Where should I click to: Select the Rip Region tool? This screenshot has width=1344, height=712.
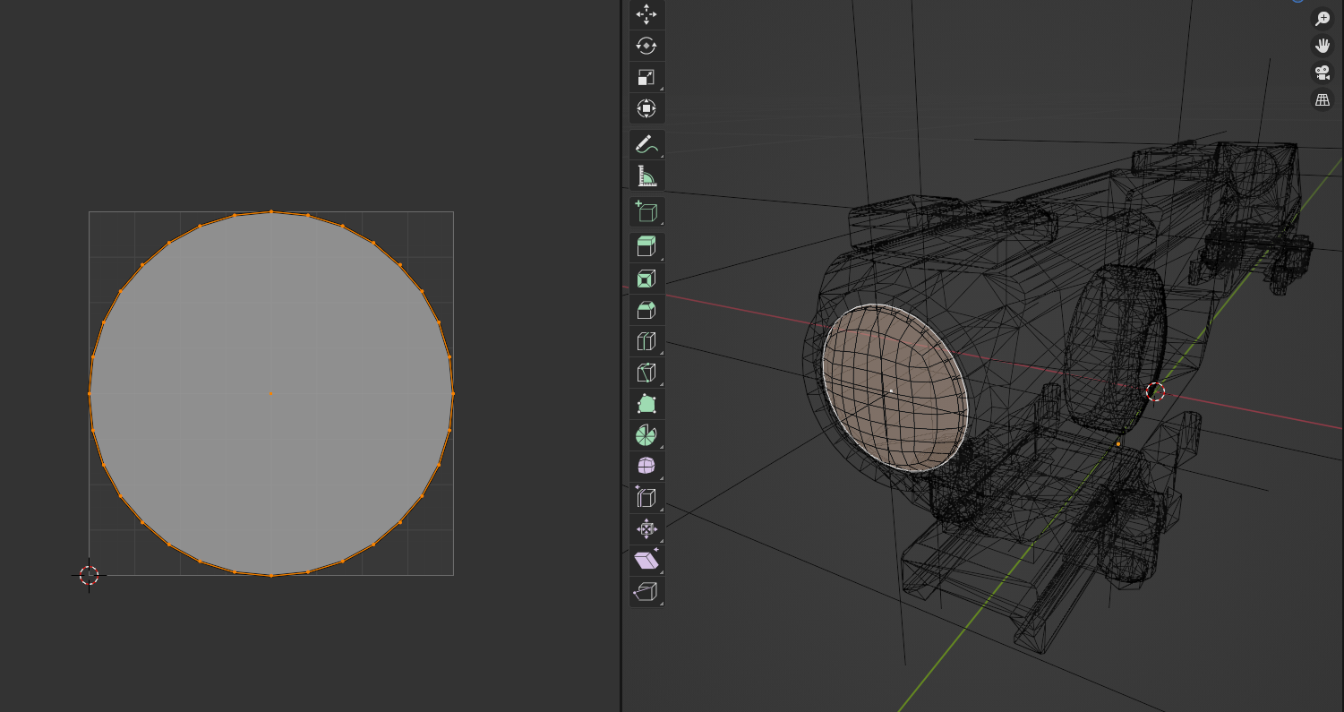coord(646,592)
